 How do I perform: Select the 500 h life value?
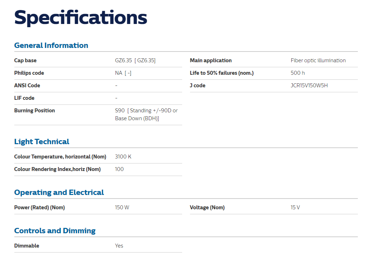297,73
